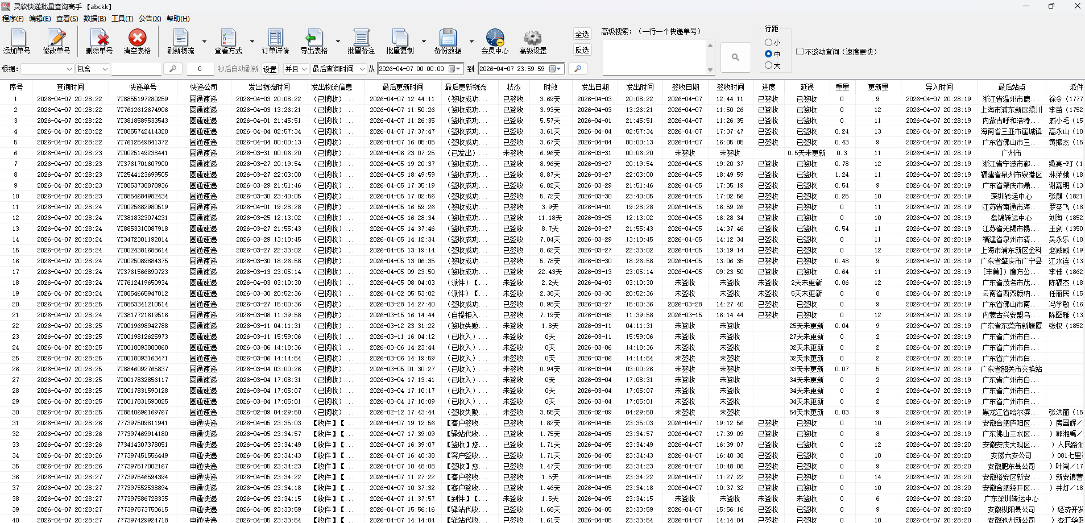Open the 工具(T) menu
The image size is (1085, 523).
pyautogui.click(x=122, y=19)
